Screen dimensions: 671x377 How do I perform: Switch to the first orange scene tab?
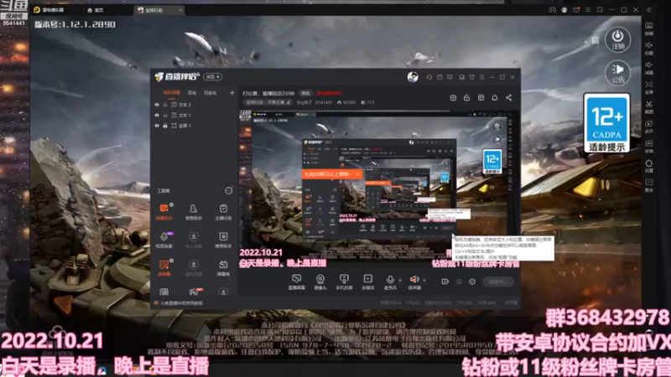pyautogui.click(x=171, y=93)
